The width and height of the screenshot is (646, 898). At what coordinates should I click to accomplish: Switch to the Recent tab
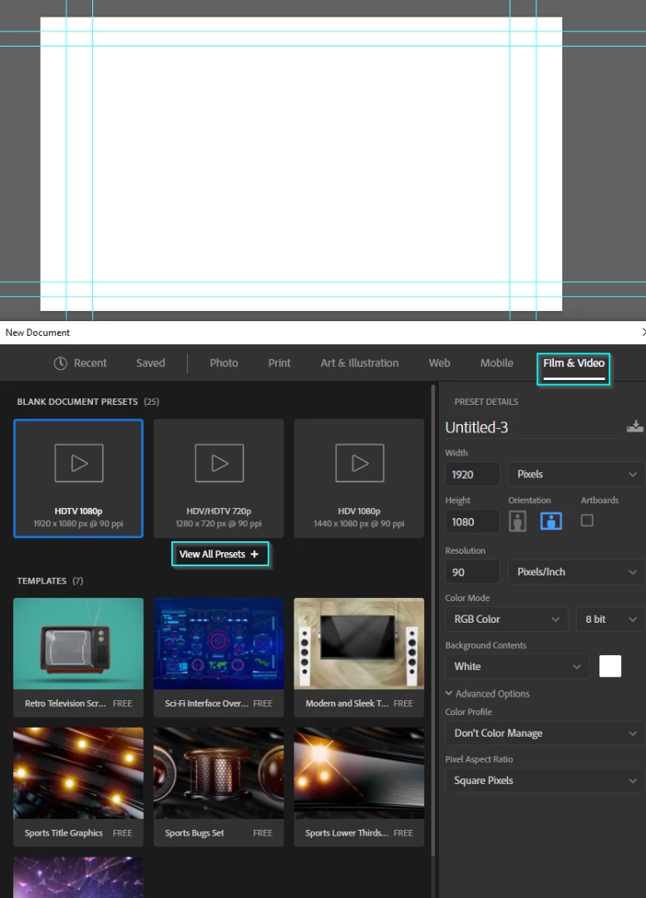pos(80,363)
